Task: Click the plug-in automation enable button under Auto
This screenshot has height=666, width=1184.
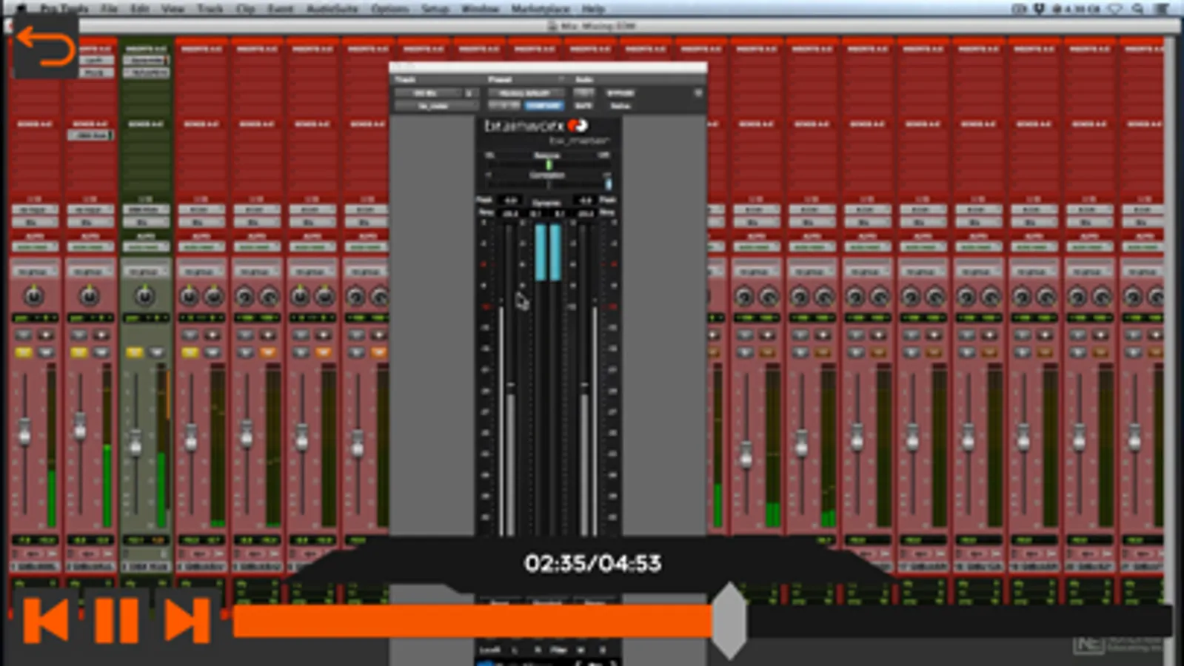Action: pyautogui.click(x=583, y=93)
